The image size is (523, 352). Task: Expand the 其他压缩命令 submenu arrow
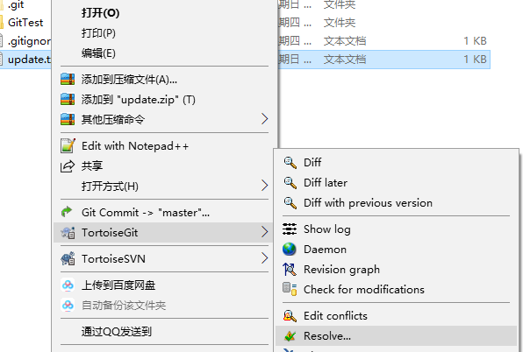[264, 119]
